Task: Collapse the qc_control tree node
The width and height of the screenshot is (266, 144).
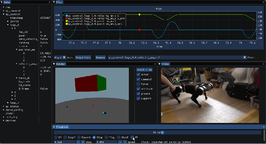Action: click(4, 14)
